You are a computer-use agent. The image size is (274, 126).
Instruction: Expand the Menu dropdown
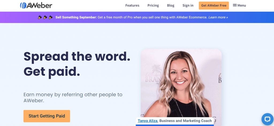tap(239, 5)
